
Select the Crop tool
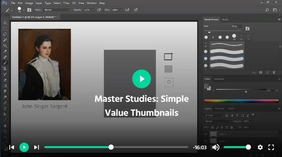point(5,46)
